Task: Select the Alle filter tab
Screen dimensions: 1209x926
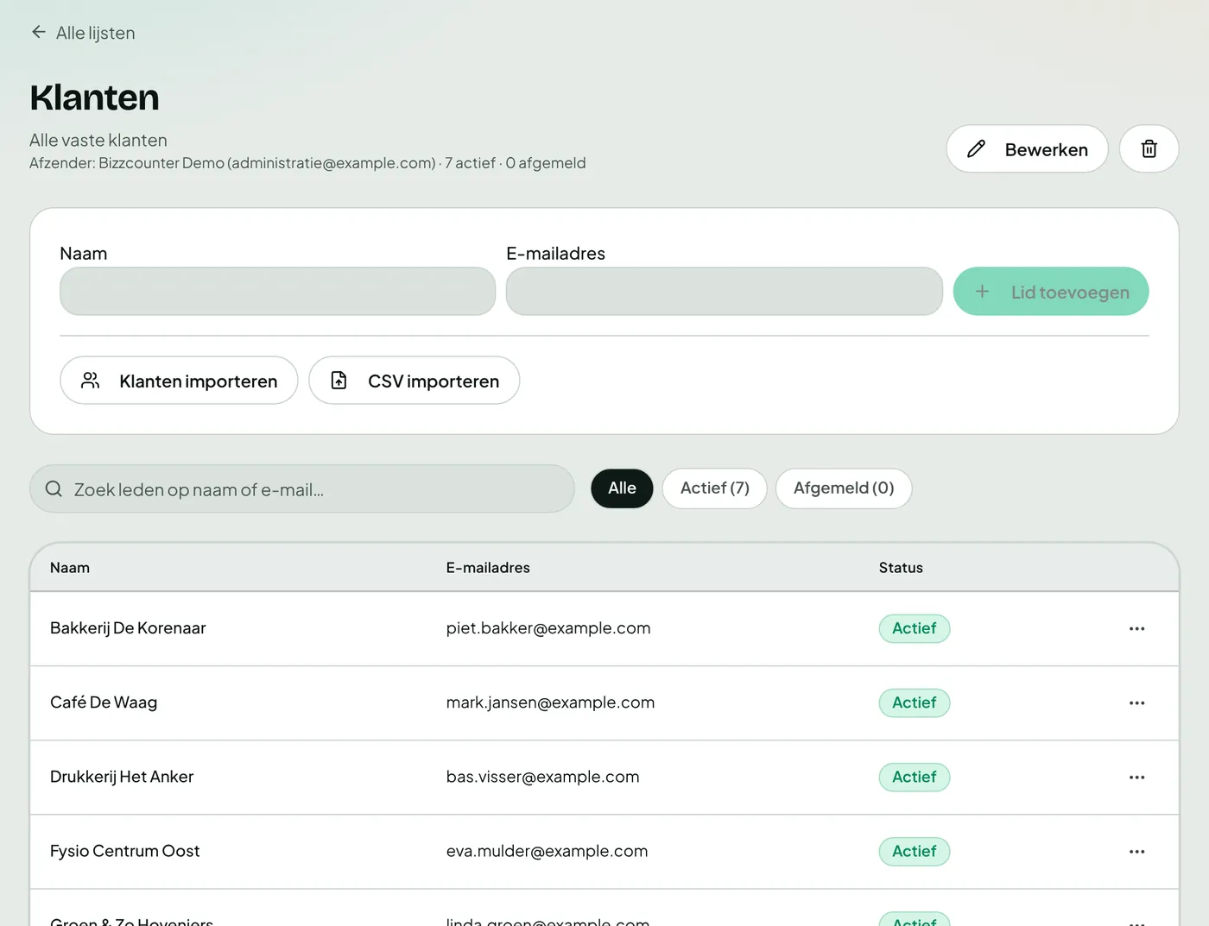Action: pyautogui.click(x=622, y=488)
